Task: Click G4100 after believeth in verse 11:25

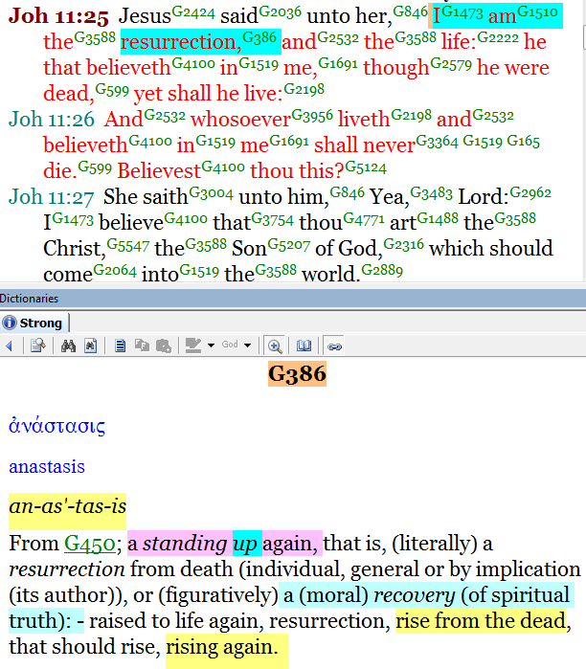Action: [x=193, y=63]
